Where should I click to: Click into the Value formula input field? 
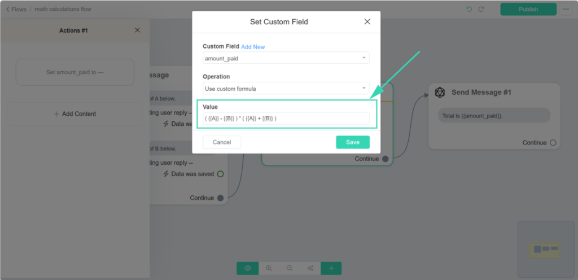click(x=286, y=119)
